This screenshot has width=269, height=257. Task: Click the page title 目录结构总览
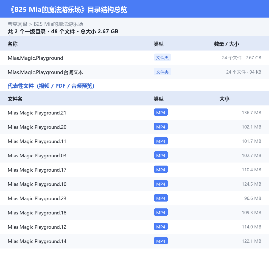pos(107,10)
